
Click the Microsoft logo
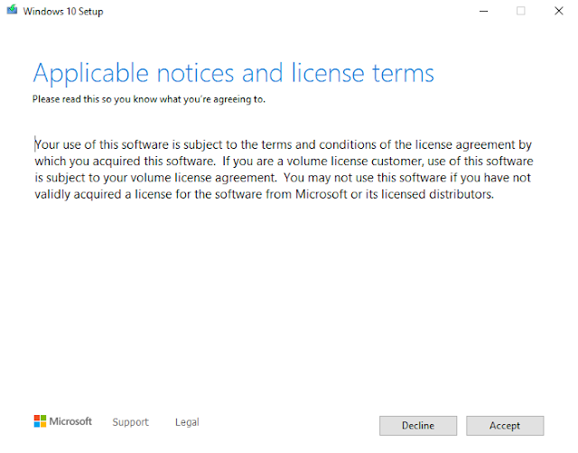[x=62, y=421]
